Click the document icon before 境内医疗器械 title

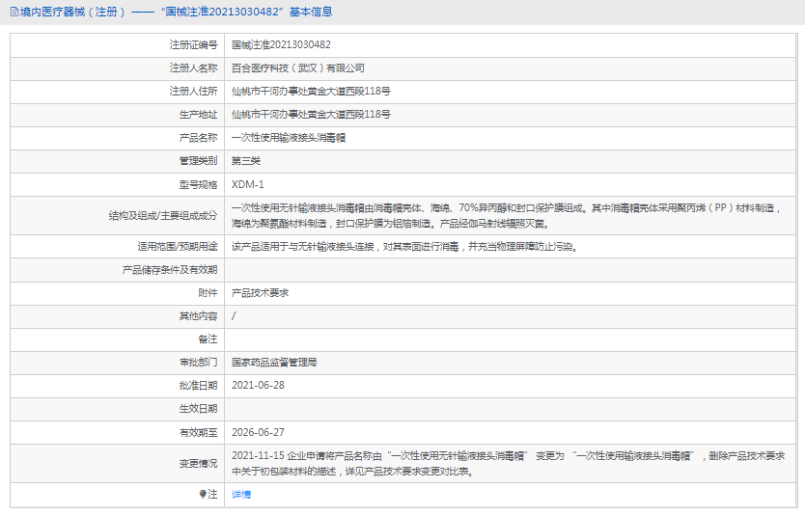14,12
